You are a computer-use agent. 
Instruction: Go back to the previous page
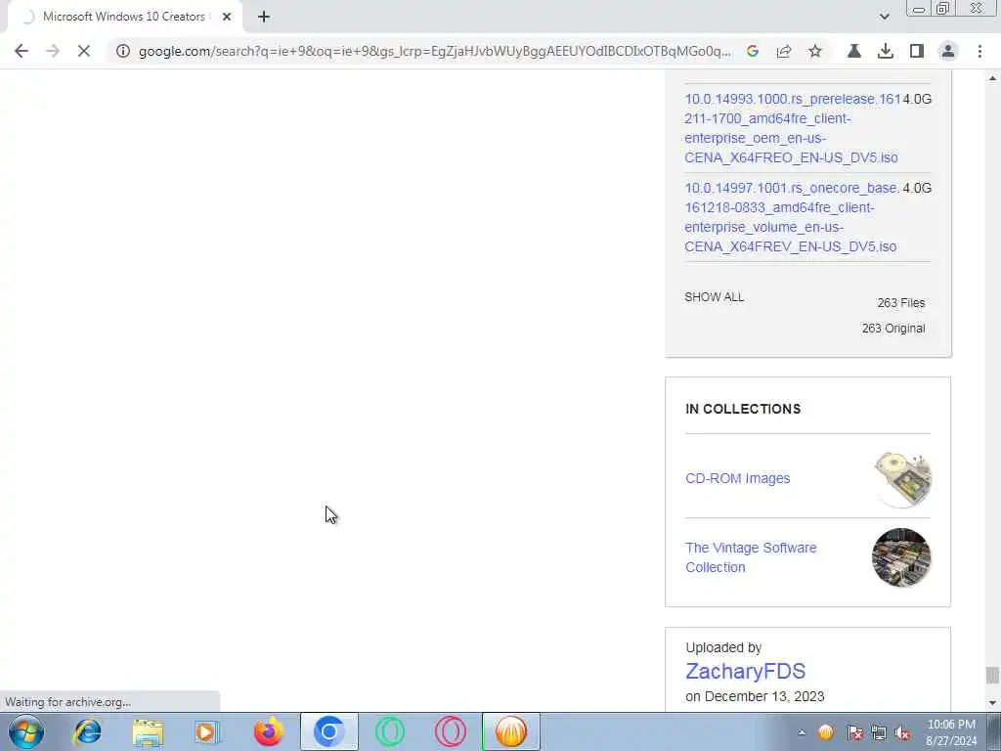[x=22, y=51]
